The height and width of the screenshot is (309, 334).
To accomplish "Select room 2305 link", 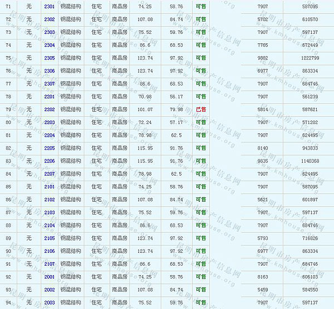I will pyautogui.click(x=49, y=58).
